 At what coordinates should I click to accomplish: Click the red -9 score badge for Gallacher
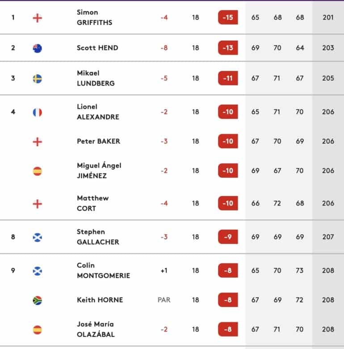pyautogui.click(x=228, y=237)
